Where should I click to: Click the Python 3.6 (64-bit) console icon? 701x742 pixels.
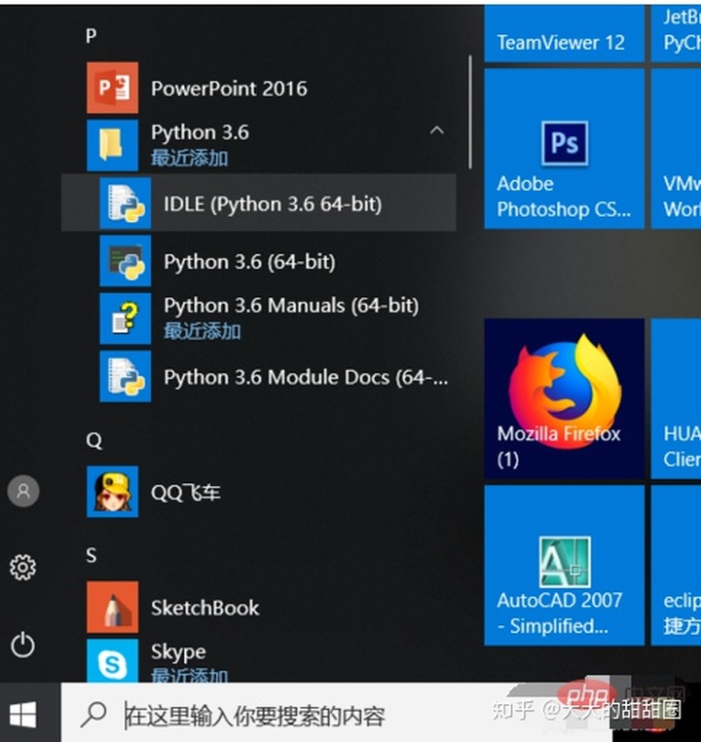pyautogui.click(x=126, y=261)
